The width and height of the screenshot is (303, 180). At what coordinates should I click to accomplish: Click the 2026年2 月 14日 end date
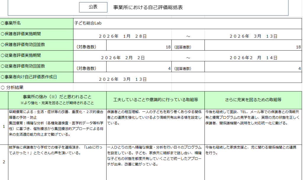pyautogui.click(x=253, y=58)
